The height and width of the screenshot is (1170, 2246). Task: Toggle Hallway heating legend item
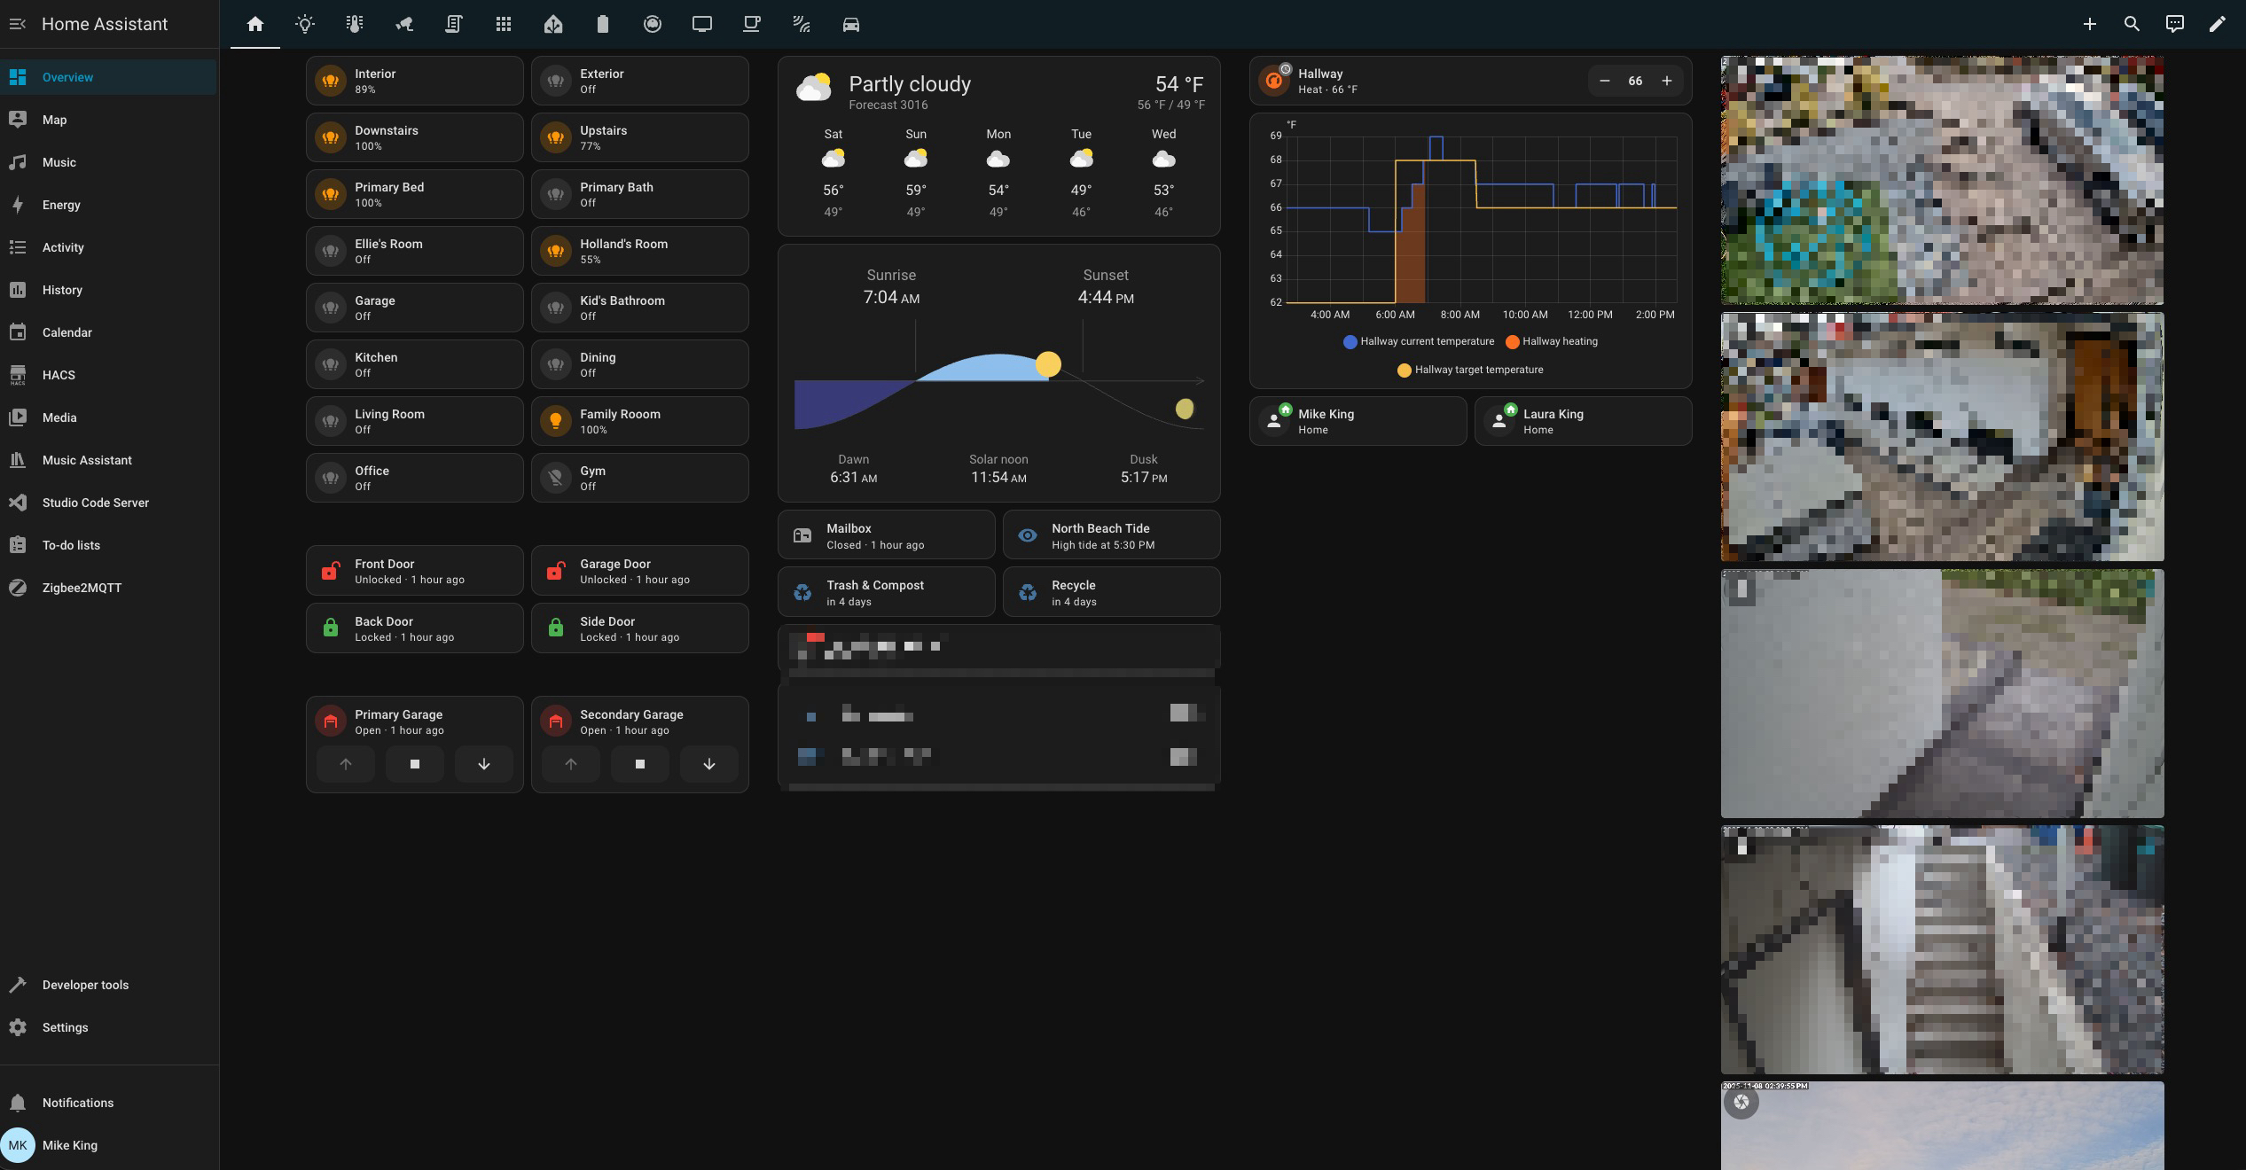tap(1552, 341)
